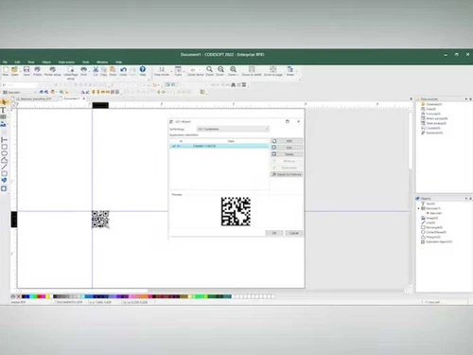This screenshot has width=473, height=355.
Task: Click the Zoom to width icon
Action: point(252,70)
